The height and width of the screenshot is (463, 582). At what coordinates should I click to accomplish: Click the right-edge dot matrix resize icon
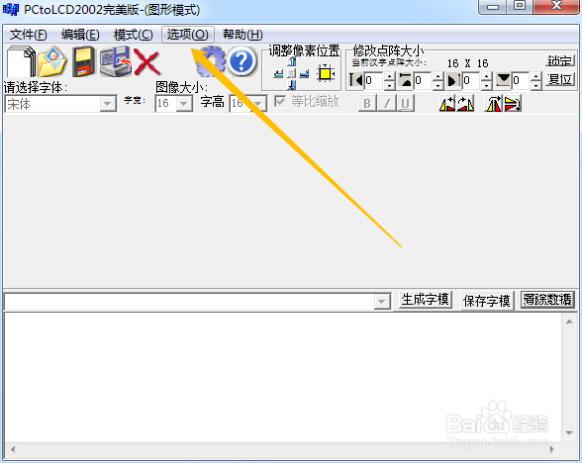pos(453,80)
